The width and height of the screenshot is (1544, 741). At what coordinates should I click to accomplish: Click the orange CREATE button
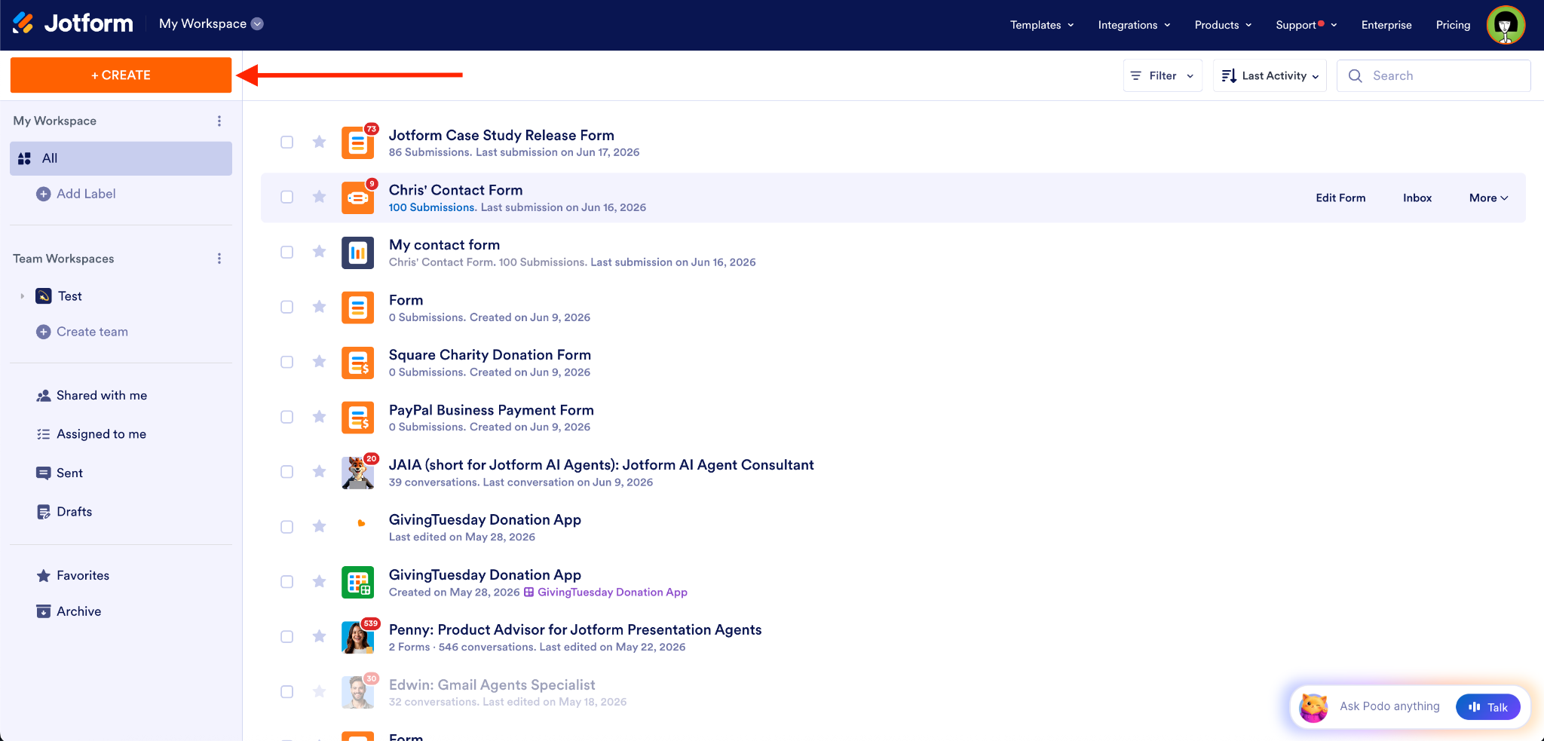click(121, 75)
